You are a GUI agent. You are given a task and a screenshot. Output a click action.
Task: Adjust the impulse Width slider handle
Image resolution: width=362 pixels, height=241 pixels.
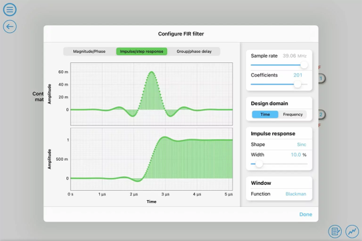click(259, 164)
